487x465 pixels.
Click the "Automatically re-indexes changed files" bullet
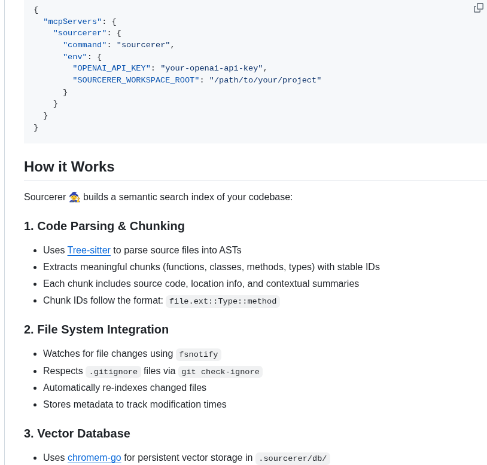(x=124, y=388)
